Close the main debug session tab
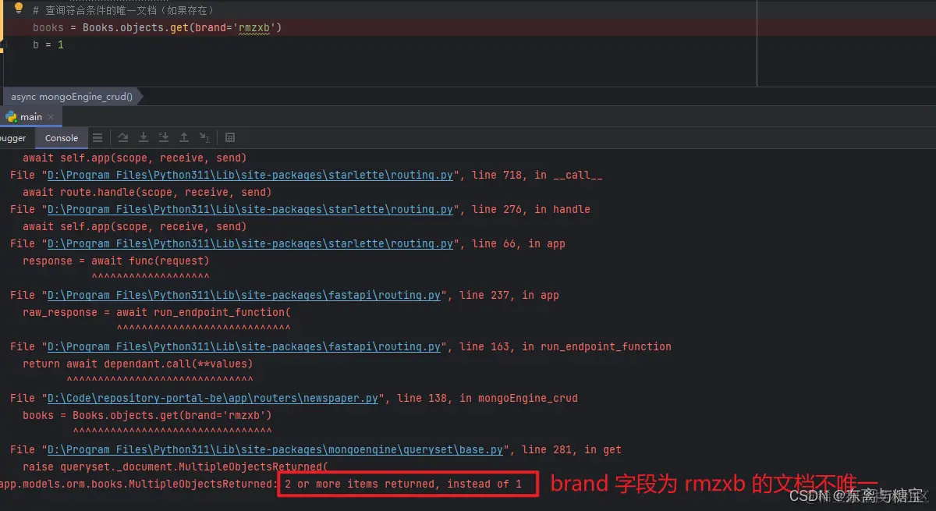 pyautogui.click(x=51, y=117)
